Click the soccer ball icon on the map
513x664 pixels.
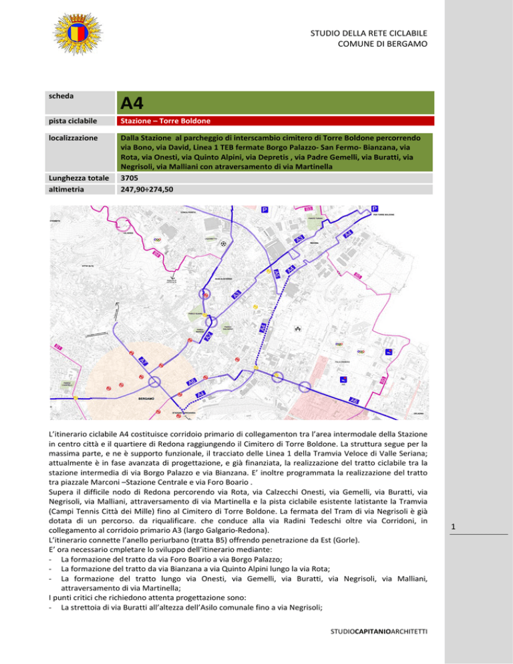pos(223,244)
